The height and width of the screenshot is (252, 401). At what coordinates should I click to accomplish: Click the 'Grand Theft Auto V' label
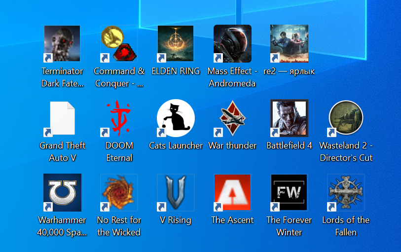point(63,151)
